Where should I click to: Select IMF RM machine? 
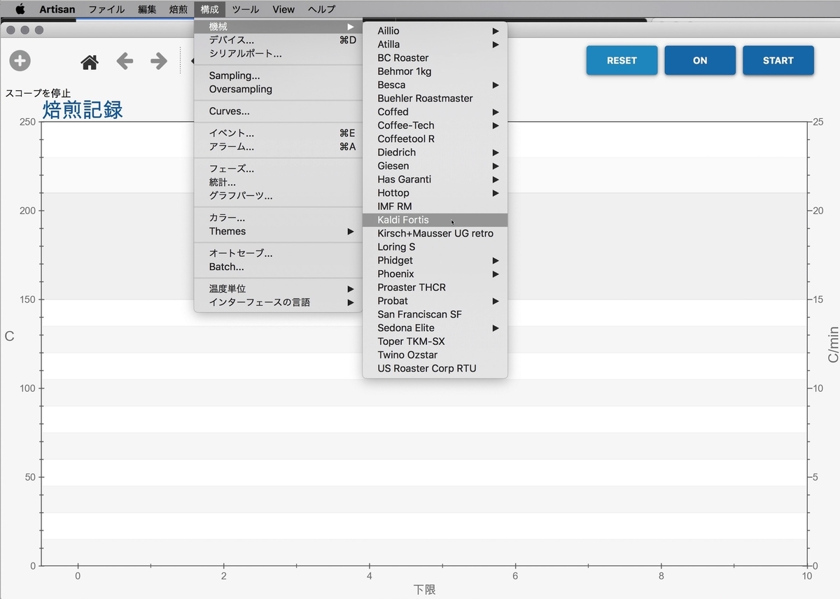[x=435, y=206]
